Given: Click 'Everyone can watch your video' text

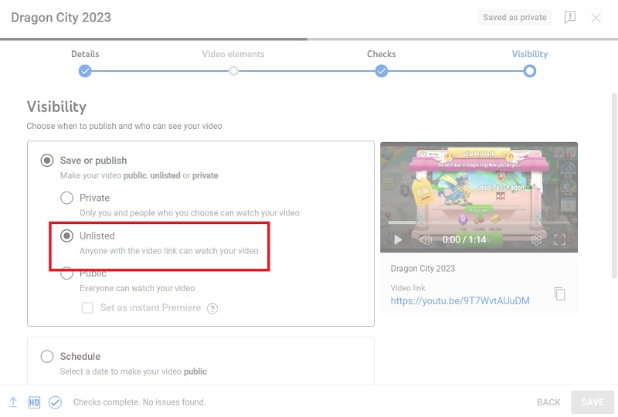Looking at the screenshot, I should pyautogui.click(x=138, y=288).
